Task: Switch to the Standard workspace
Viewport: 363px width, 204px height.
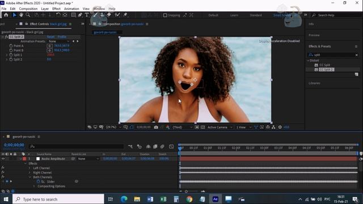Action: [256, 15]
